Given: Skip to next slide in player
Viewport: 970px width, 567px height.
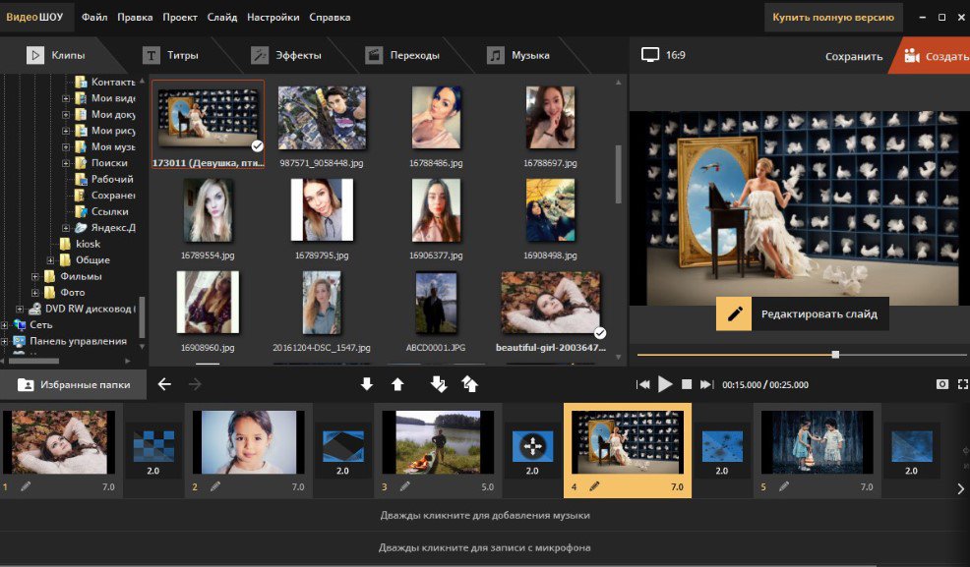Looking at the screenshot, I should pos(706,384).
